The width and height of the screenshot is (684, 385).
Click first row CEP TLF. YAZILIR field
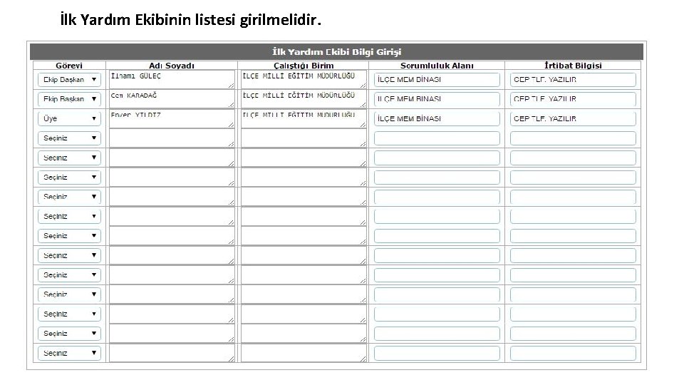(x=573, y=79)
